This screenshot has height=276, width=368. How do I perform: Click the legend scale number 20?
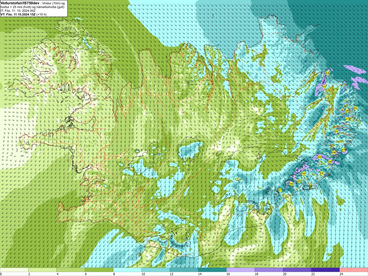tap(285, 274)
